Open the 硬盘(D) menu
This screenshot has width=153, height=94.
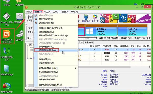coord(38,12)
